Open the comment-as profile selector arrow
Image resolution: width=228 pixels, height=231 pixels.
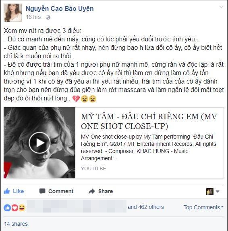[x=218, y=192]
